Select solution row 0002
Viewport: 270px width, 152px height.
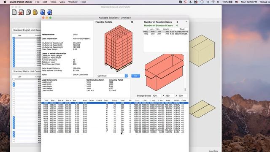click(115, 105)
